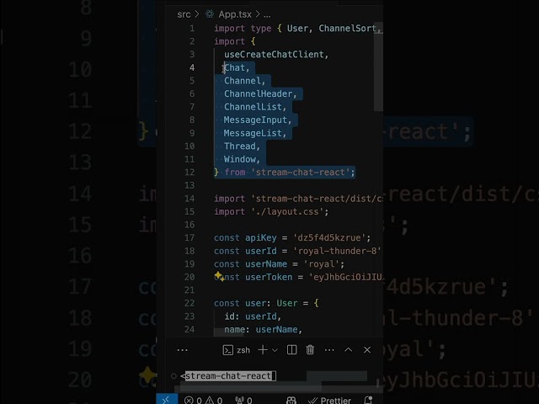Open the React file icon in breadcrumb
539x404 pixels.
(x=210, y=14)
